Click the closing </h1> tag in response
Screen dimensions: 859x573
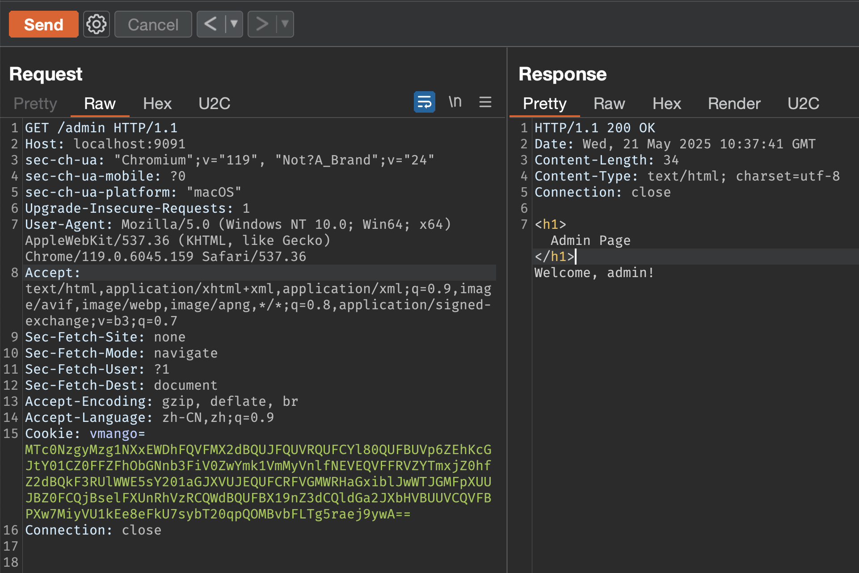(x=555, y=257)
